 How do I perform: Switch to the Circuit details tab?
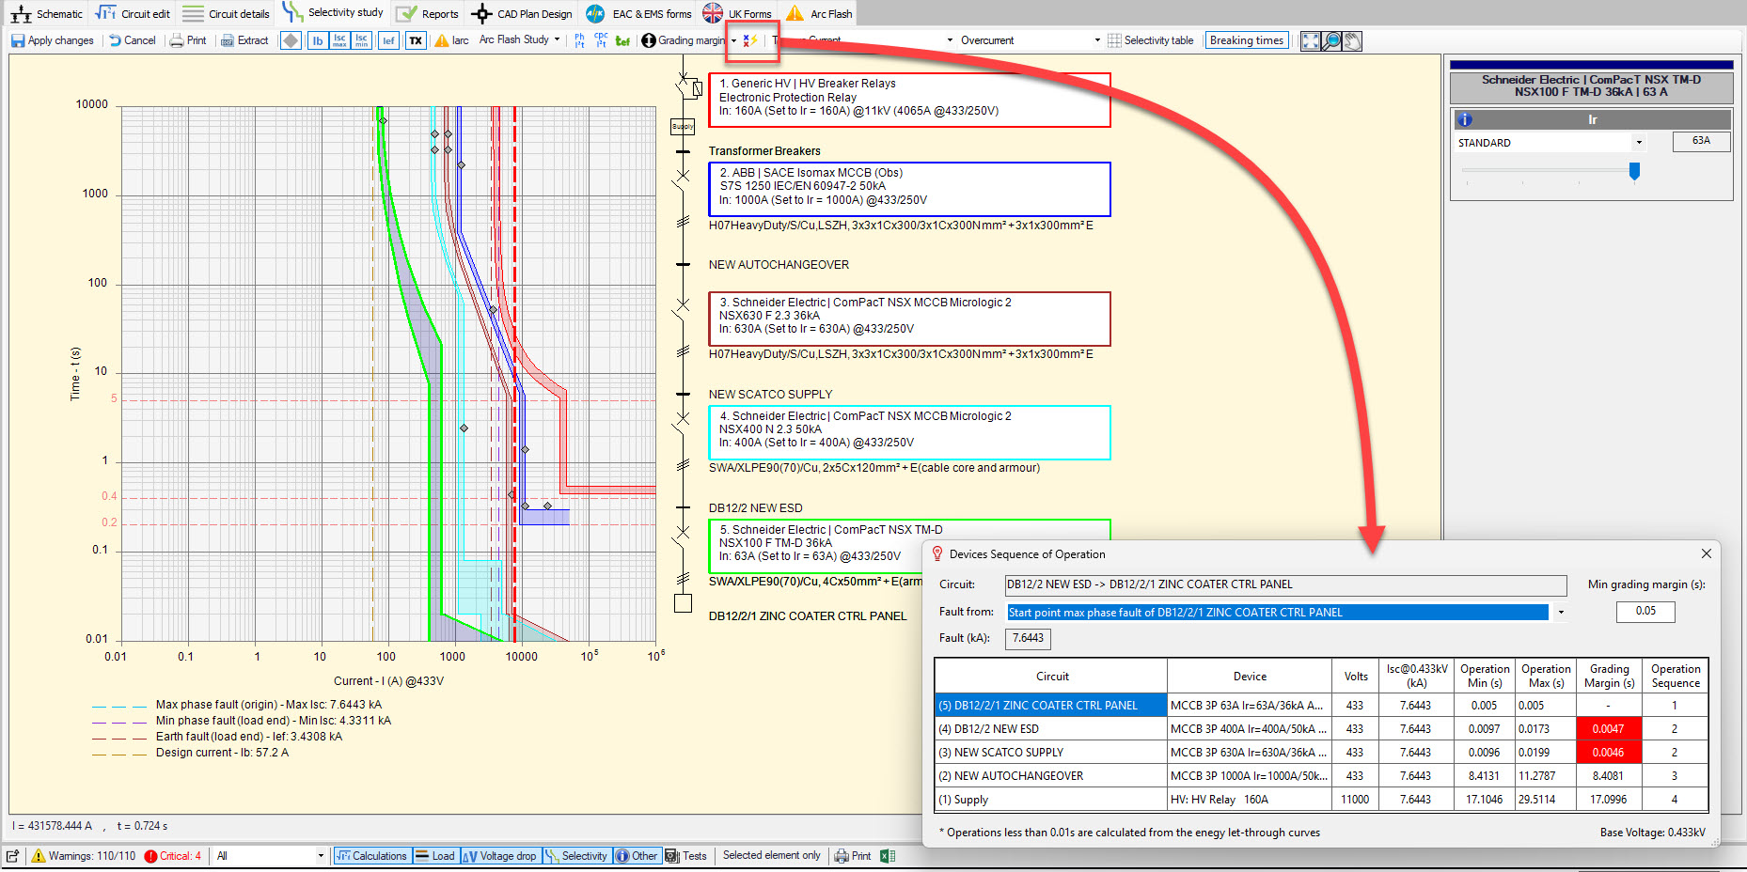pos(226,13)
